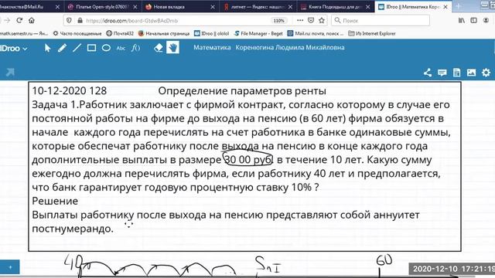Open the File Manager - Beget bookmark
Viewport: 495px width, 278px height.
258,33
